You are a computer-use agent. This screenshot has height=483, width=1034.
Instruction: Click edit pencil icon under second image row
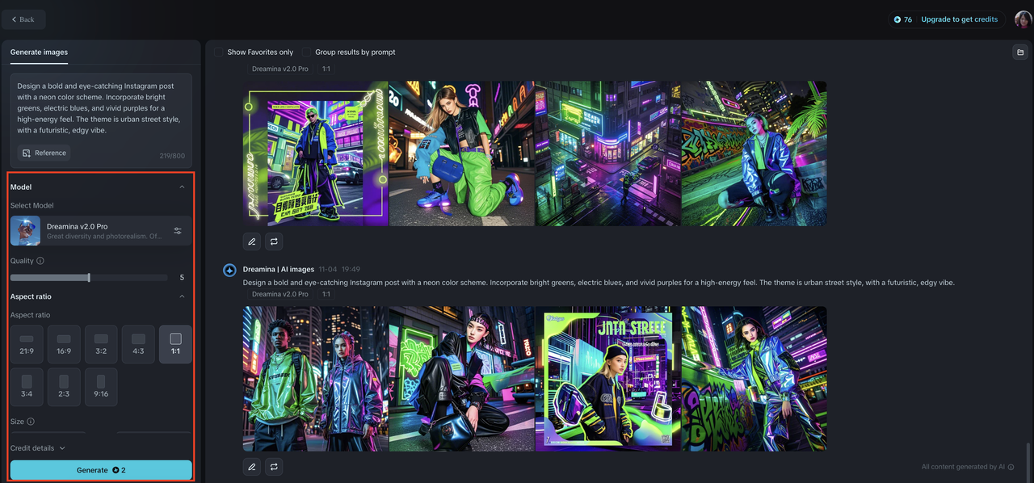[x=252, y=467]
